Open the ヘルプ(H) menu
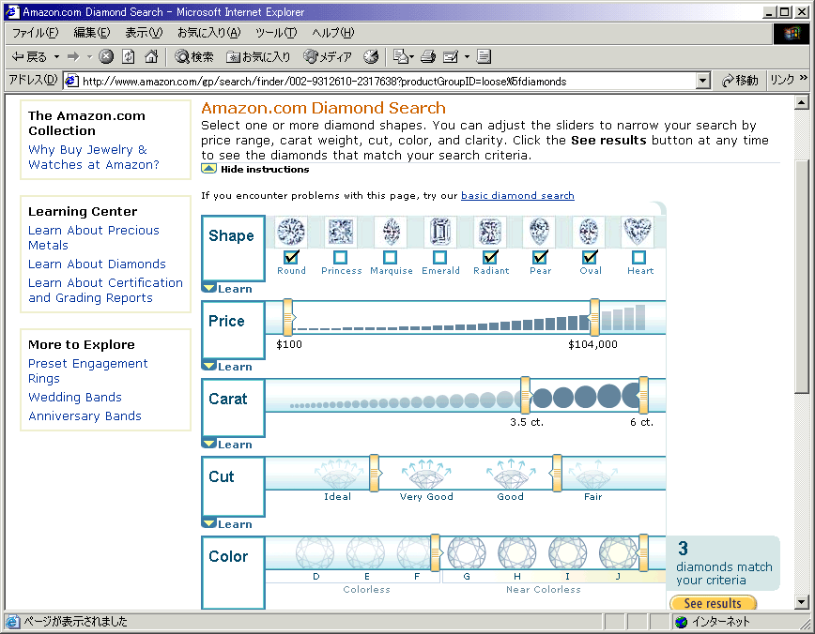This screenshot has height=634, width=815. 332,33
